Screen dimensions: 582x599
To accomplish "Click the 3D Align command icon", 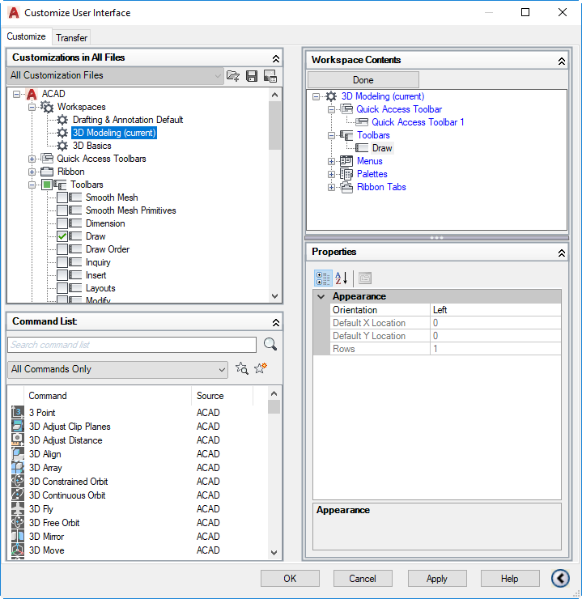I will (x=18, y=453).
